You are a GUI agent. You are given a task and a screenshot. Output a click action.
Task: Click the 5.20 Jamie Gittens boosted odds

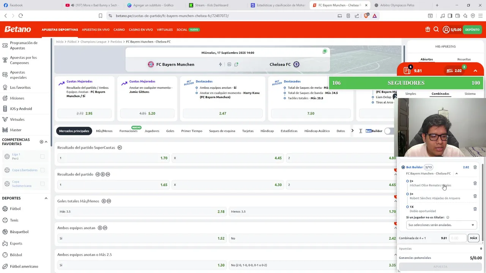[x=147, y=113]
